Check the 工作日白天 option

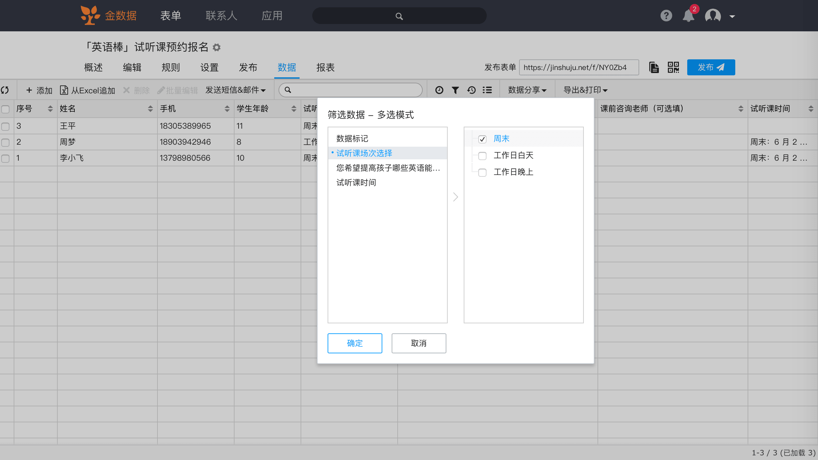coord(482,156)
